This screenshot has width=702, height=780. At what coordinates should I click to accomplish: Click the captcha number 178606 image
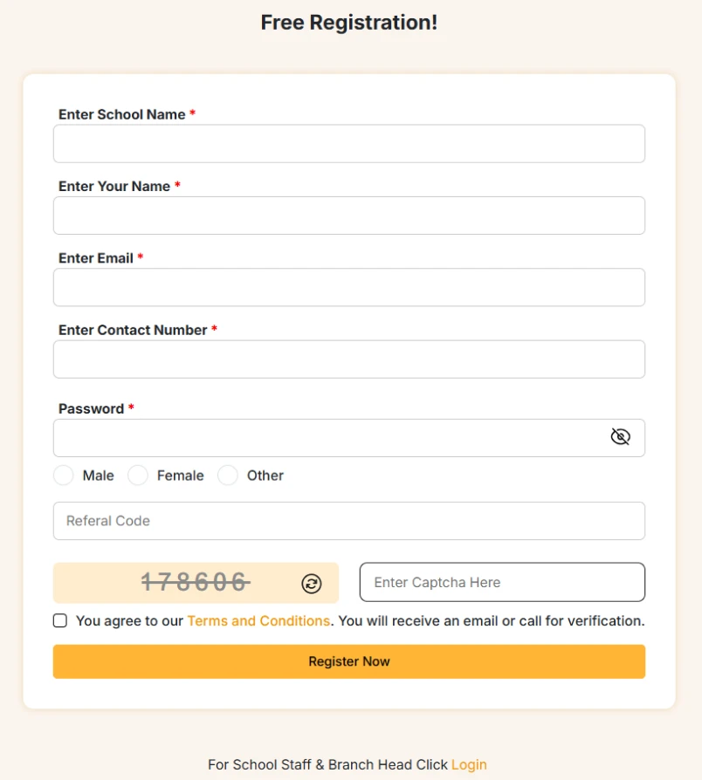tap(196, 583)
